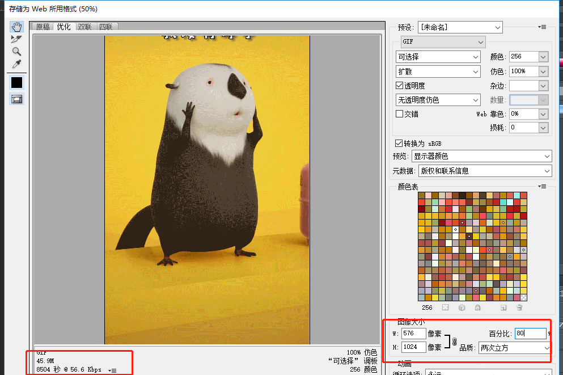Click the W width field showing 576
Image resolution: width=563 pixels, height=375 pixels.
click(413, 334)
